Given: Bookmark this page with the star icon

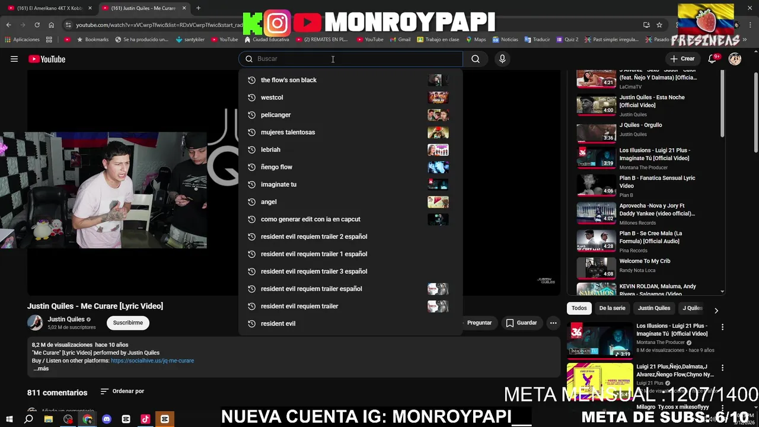Looking at the screenshot, I should coord(659,25).
